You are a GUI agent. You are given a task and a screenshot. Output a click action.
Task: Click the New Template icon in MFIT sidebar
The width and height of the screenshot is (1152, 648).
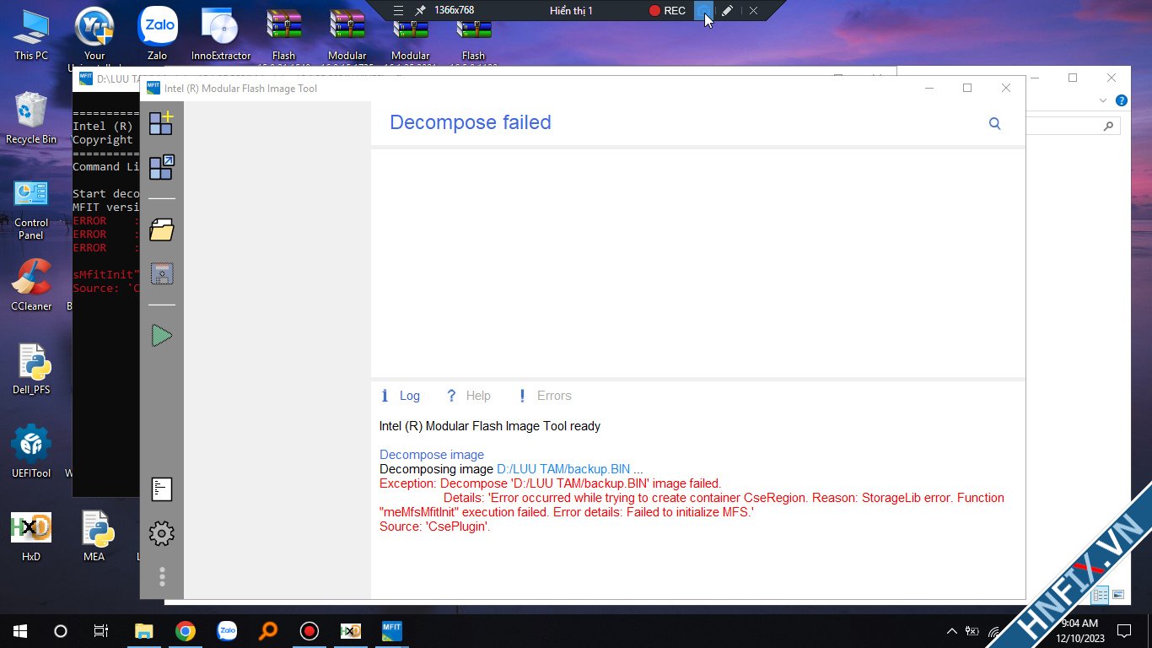click(x=161, y=123)
